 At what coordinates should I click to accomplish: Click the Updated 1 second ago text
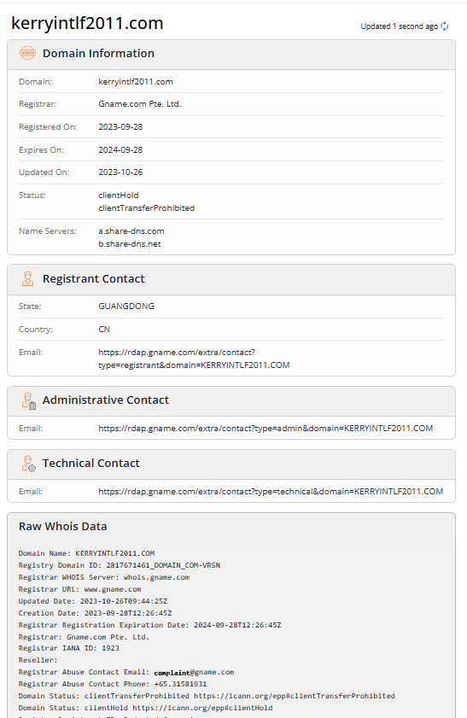click(x=400, y=26)
